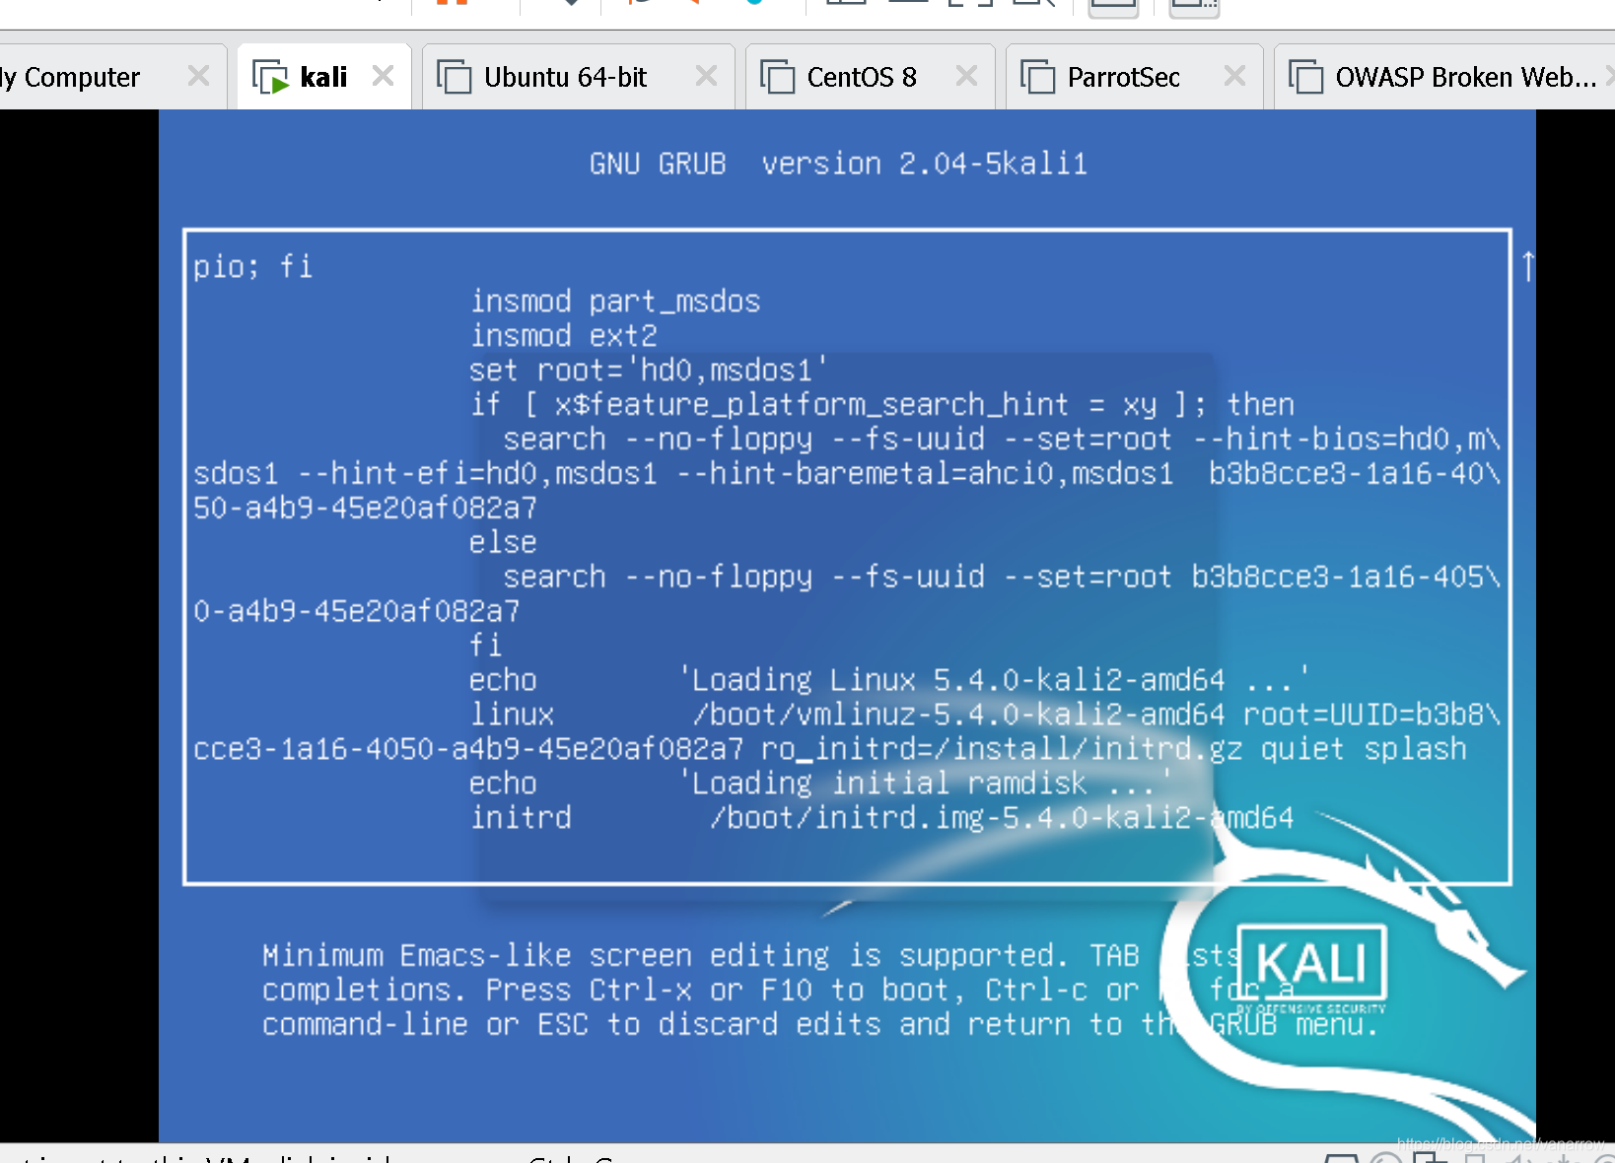Select the ParrotSec tab
The image size is (1615, 1163).
tap(1124, 76)
